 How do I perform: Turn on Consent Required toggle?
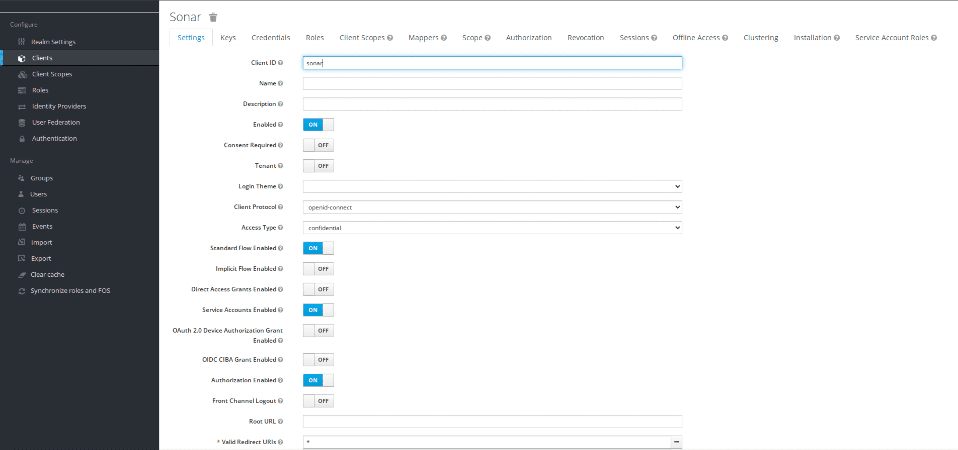pos(318,145)
